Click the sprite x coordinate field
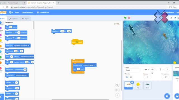 pyautogui.click(x=152, y=69)
